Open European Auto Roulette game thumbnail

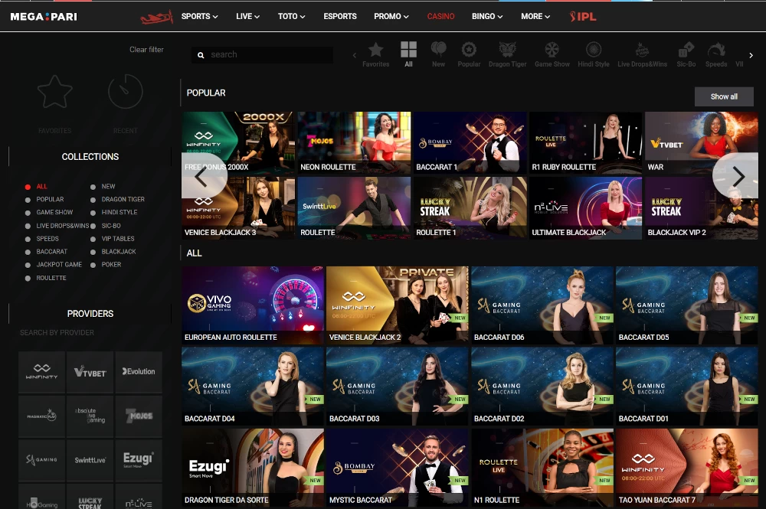[x=253, y=305]
